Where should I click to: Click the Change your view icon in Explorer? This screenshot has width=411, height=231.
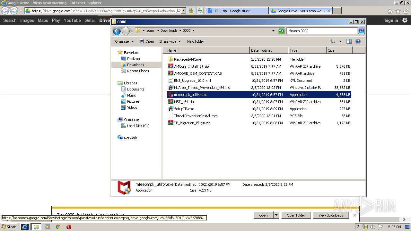point(333,41)
